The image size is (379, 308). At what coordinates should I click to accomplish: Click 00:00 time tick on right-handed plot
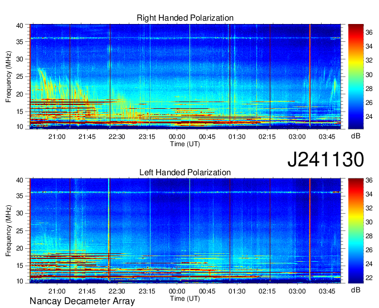[x=177, y=137]
